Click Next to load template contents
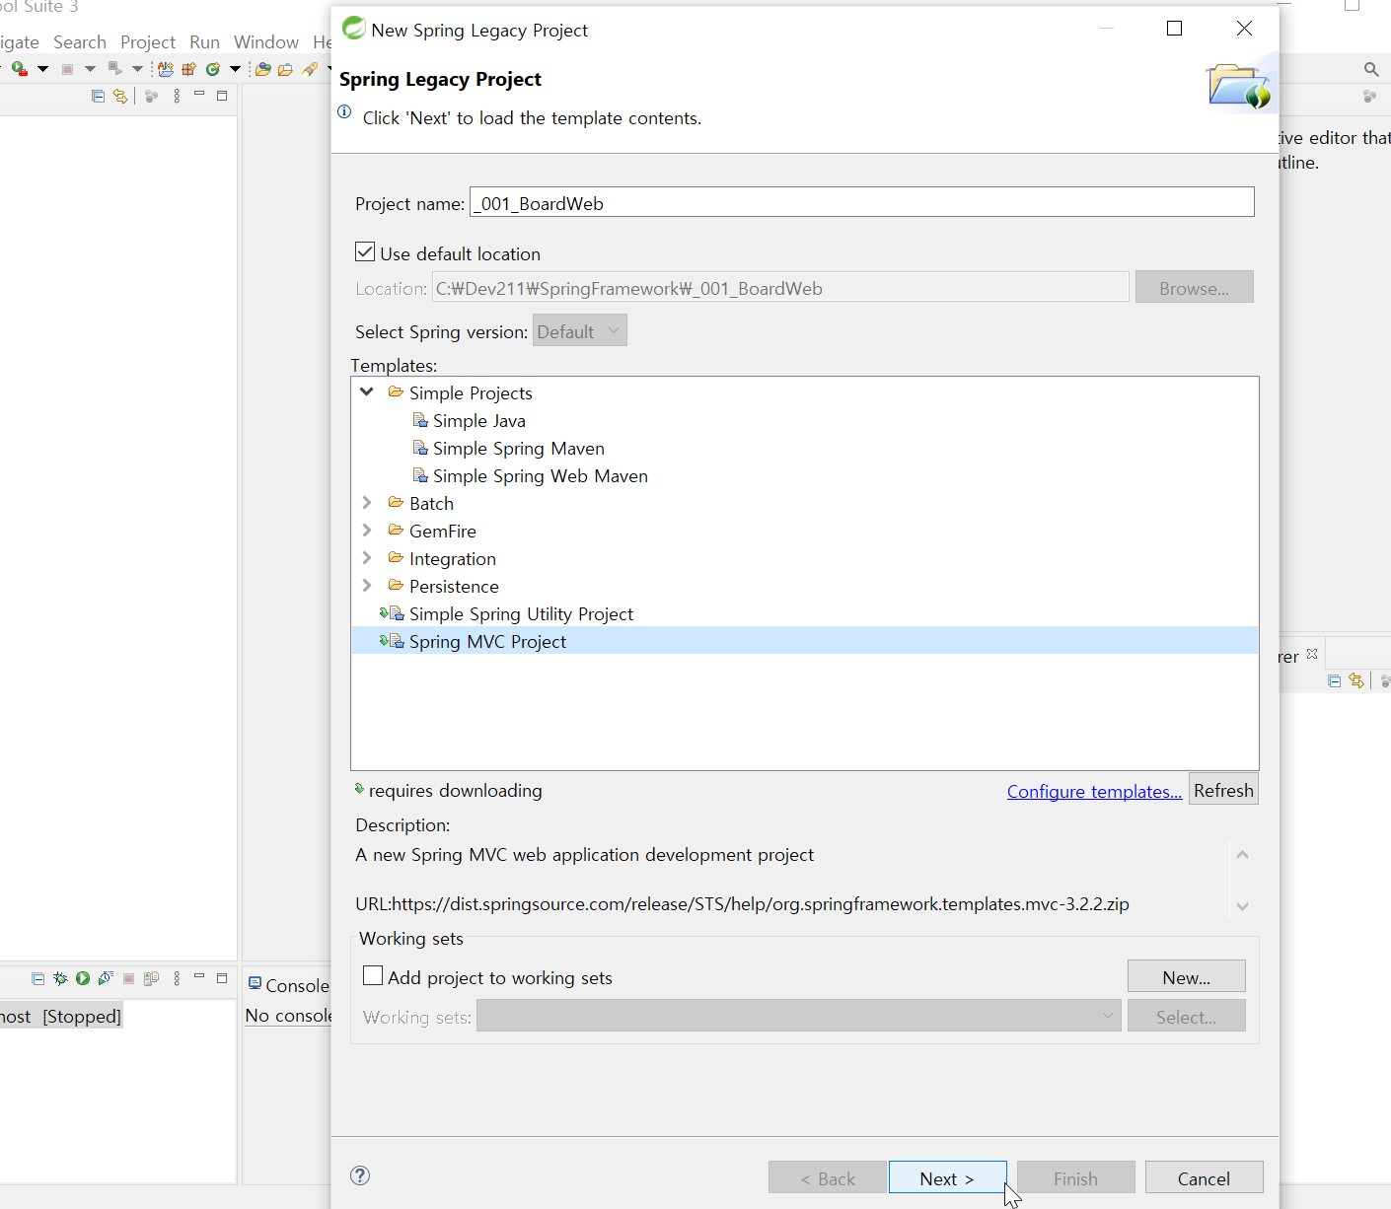 pos(947,1177)
